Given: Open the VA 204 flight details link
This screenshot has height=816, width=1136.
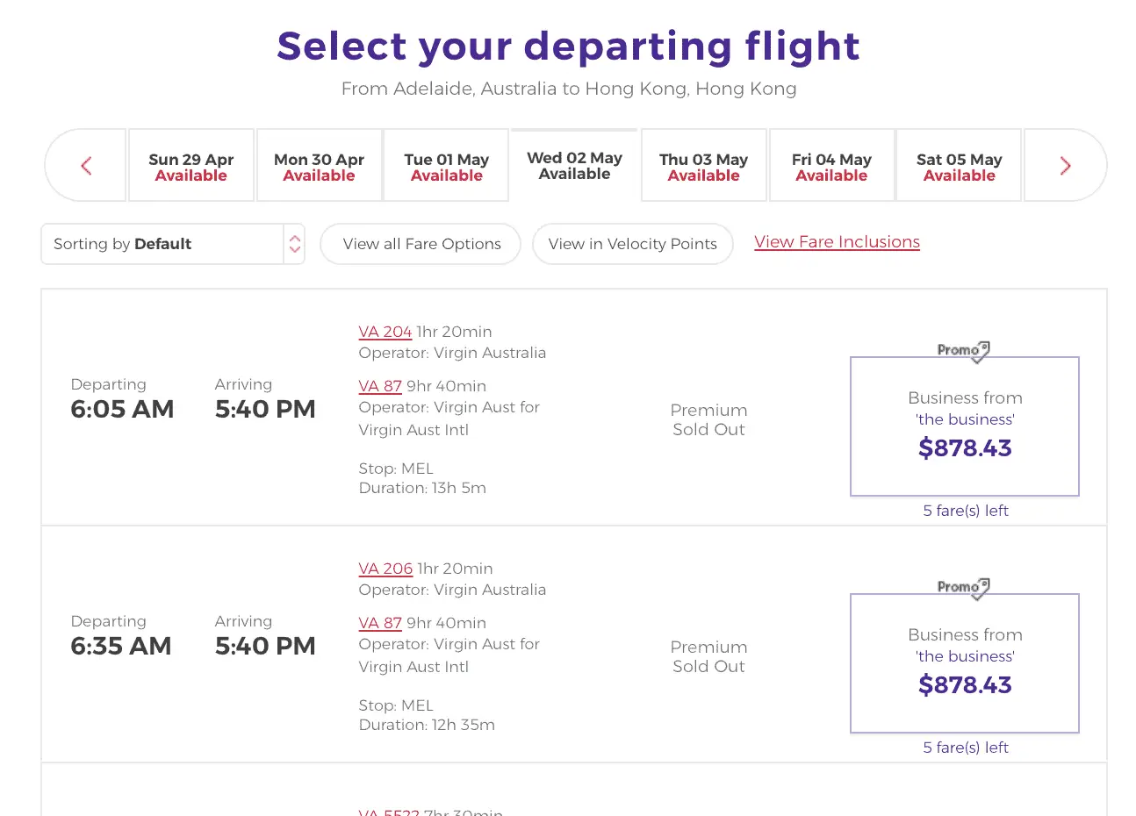Looking at the screenshot, I should [x=385, y=332].
